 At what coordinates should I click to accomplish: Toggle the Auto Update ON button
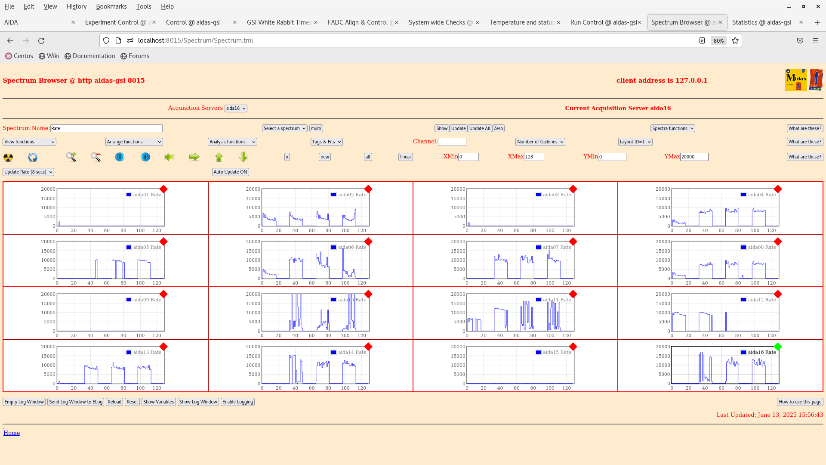pos(231,172)
